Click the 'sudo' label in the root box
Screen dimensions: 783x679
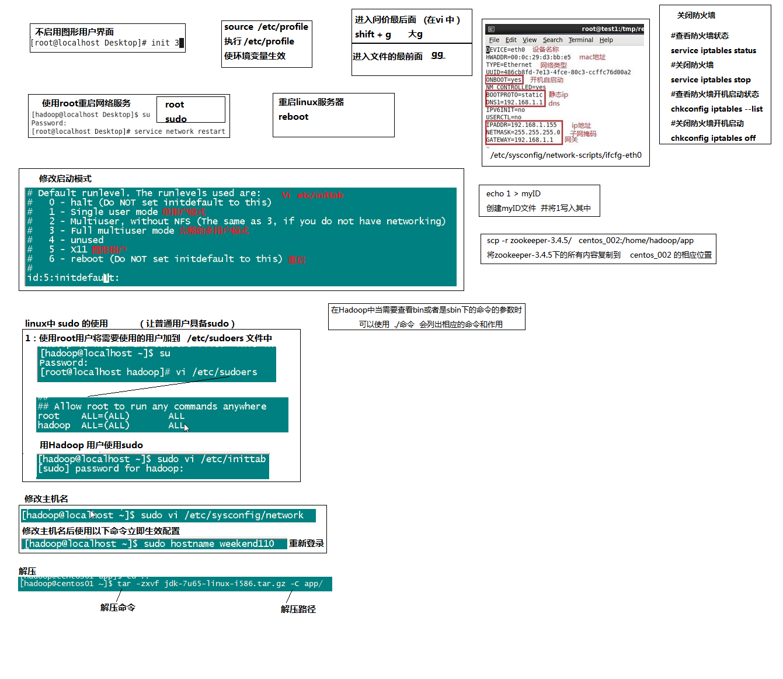pyautogui.click(x=176, y=119)
